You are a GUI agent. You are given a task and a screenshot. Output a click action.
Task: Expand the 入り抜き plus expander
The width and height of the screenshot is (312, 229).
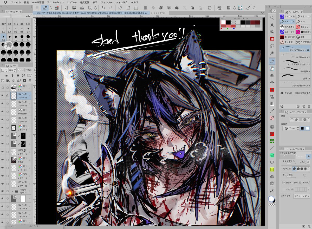pyautogui.click(x=281, y=196)
